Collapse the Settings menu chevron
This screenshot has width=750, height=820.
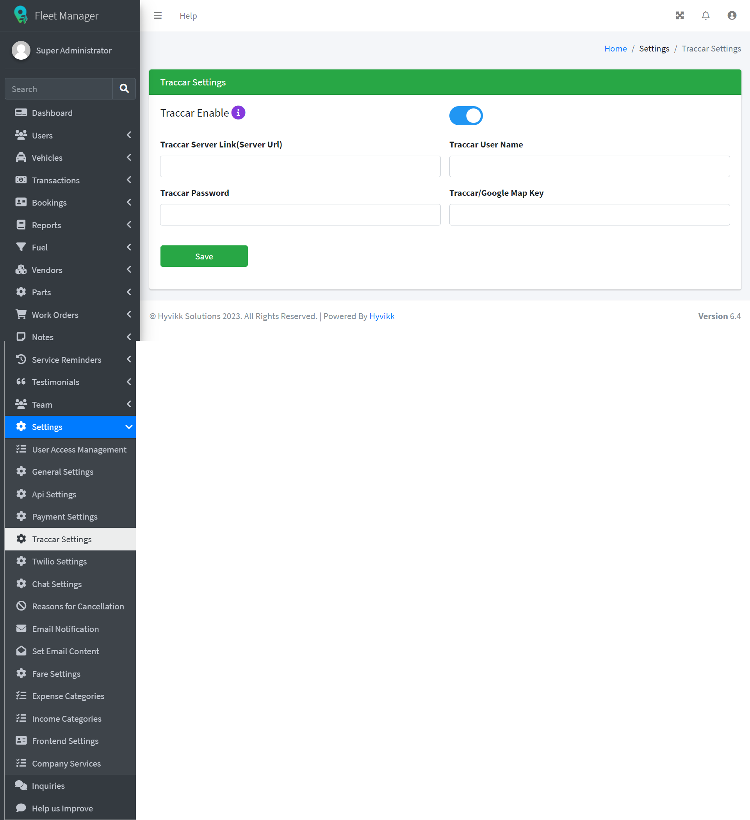(x=129, y=427)
